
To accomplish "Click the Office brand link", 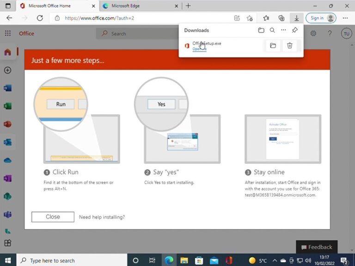I will 26,33.
